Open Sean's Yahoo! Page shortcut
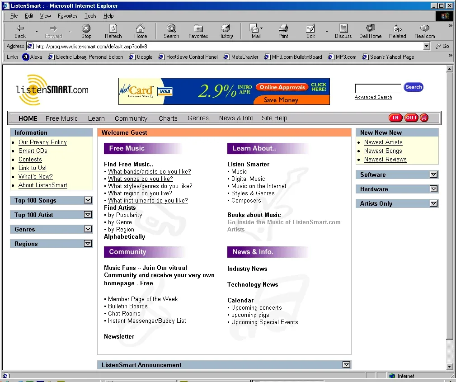Screen dimensions: 456x382 coord(388,57)
